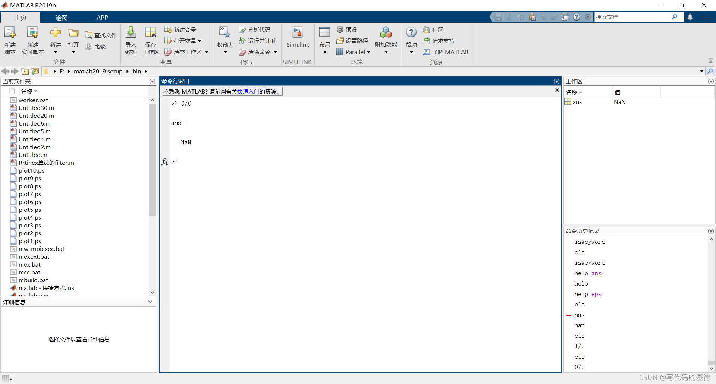The height and width of the screenshot is (384, 716).
Task: Close the getting started banner
Action: [557, 90]
